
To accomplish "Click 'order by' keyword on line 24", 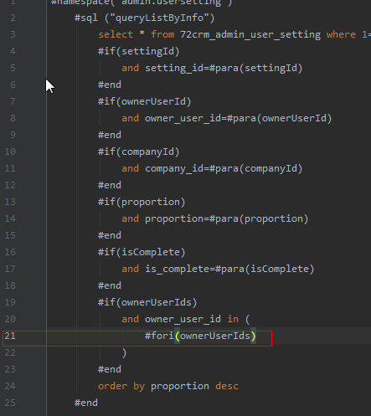I will (x=121, y=387).
